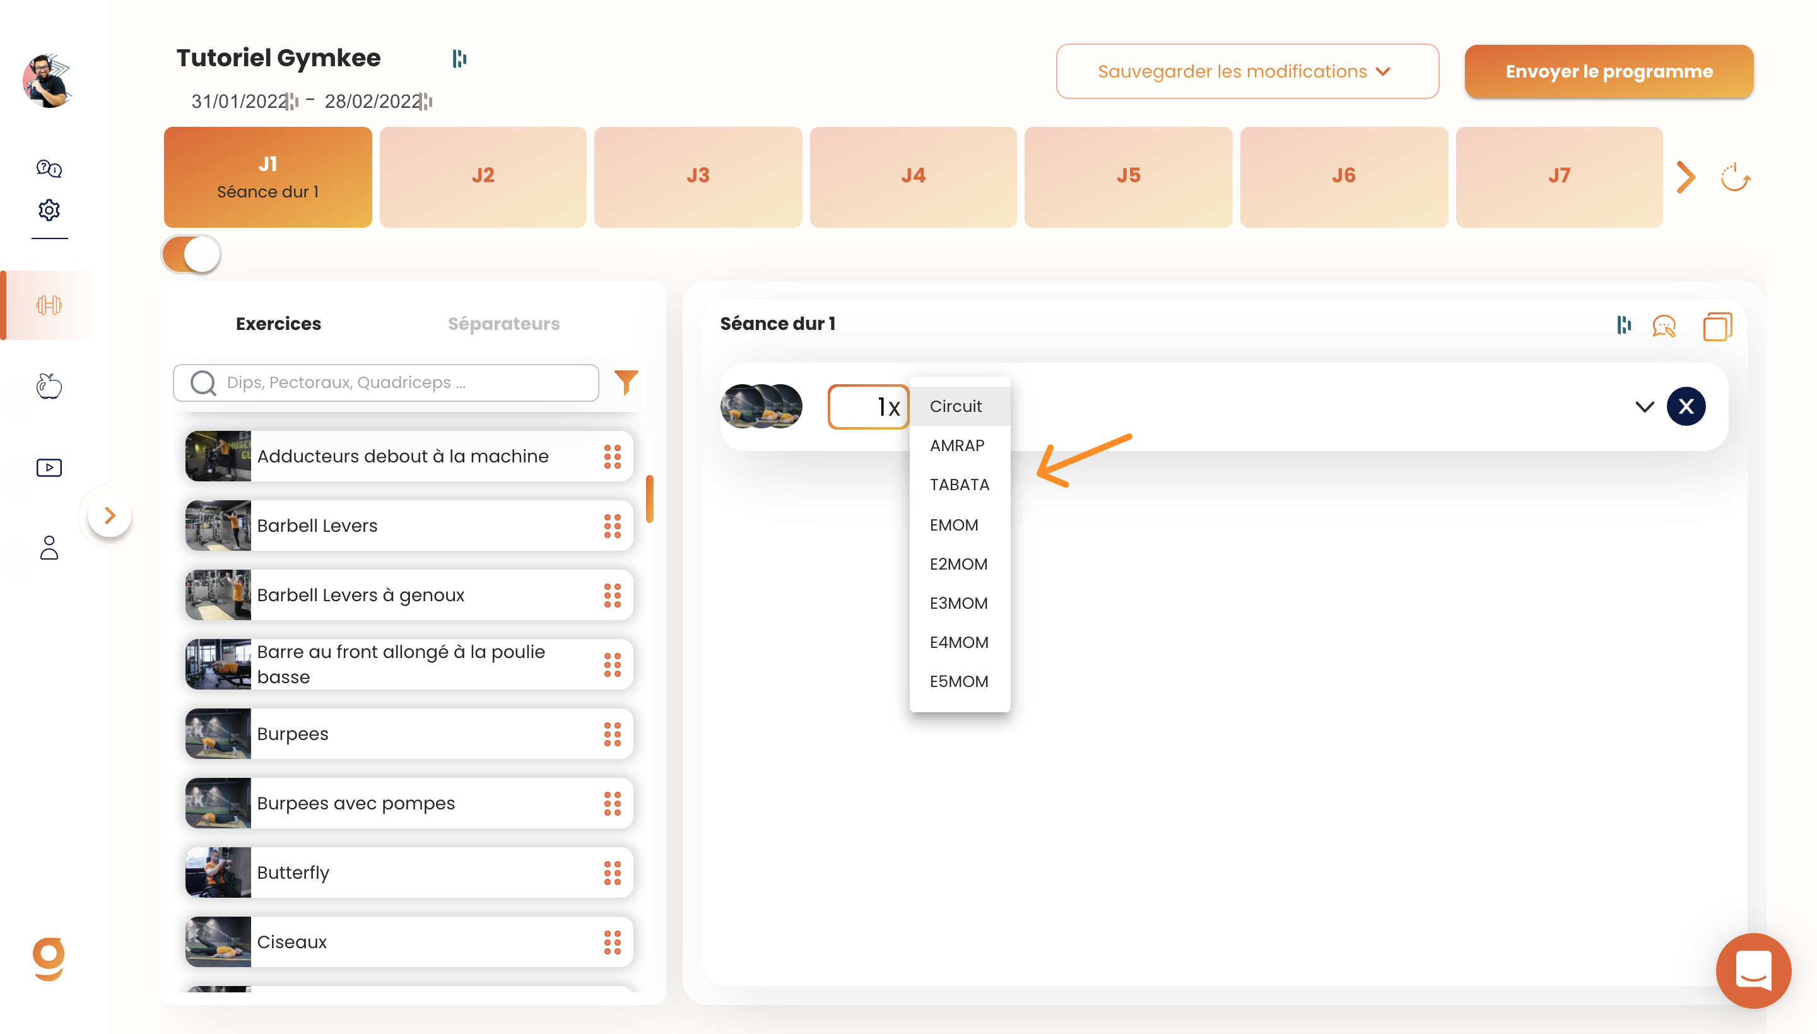Show next days with right chevron
Viewport: 1817px width, 1034px height.
[1686, 177]
